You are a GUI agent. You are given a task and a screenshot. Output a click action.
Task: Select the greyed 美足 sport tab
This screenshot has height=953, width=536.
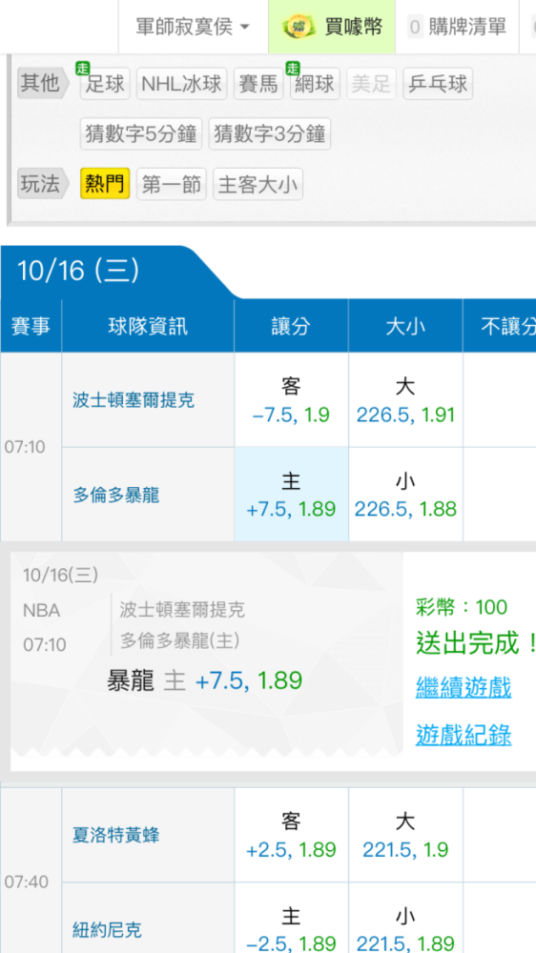pos(371,84)
